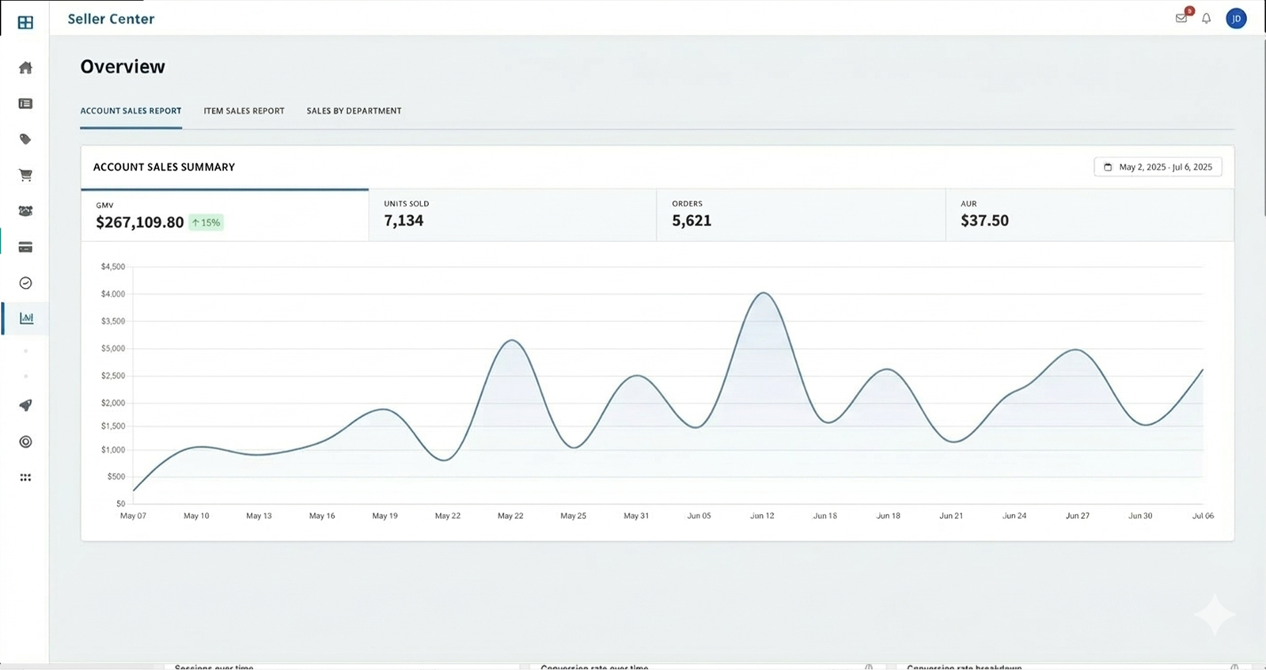
Task: Click the grid dashboard icon at top-left
Action: tap(25, 23)
